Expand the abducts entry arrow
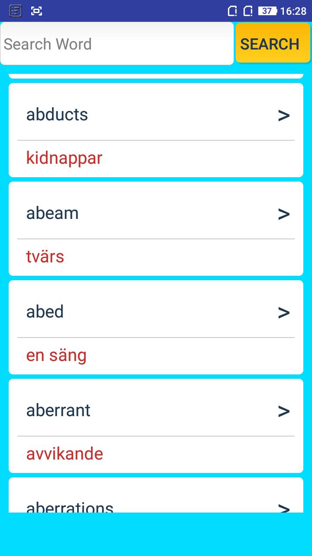This screenshot has width=312, height=556. tap(284, 115)
